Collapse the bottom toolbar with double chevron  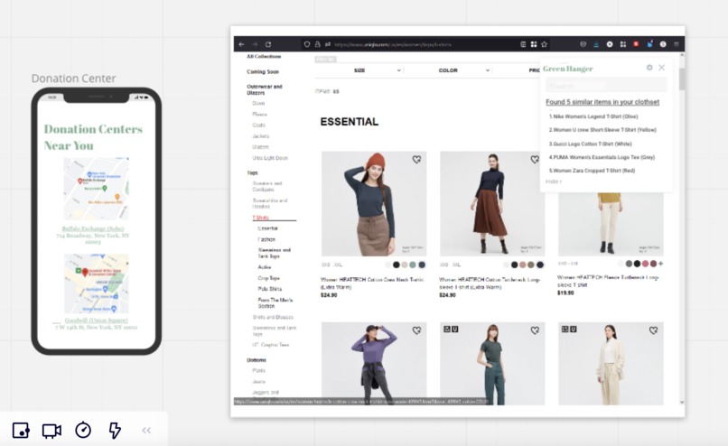pos(146,431)
